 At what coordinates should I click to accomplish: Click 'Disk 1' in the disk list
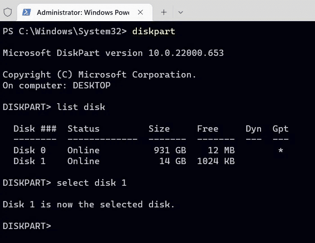click(x=30, y=161)
